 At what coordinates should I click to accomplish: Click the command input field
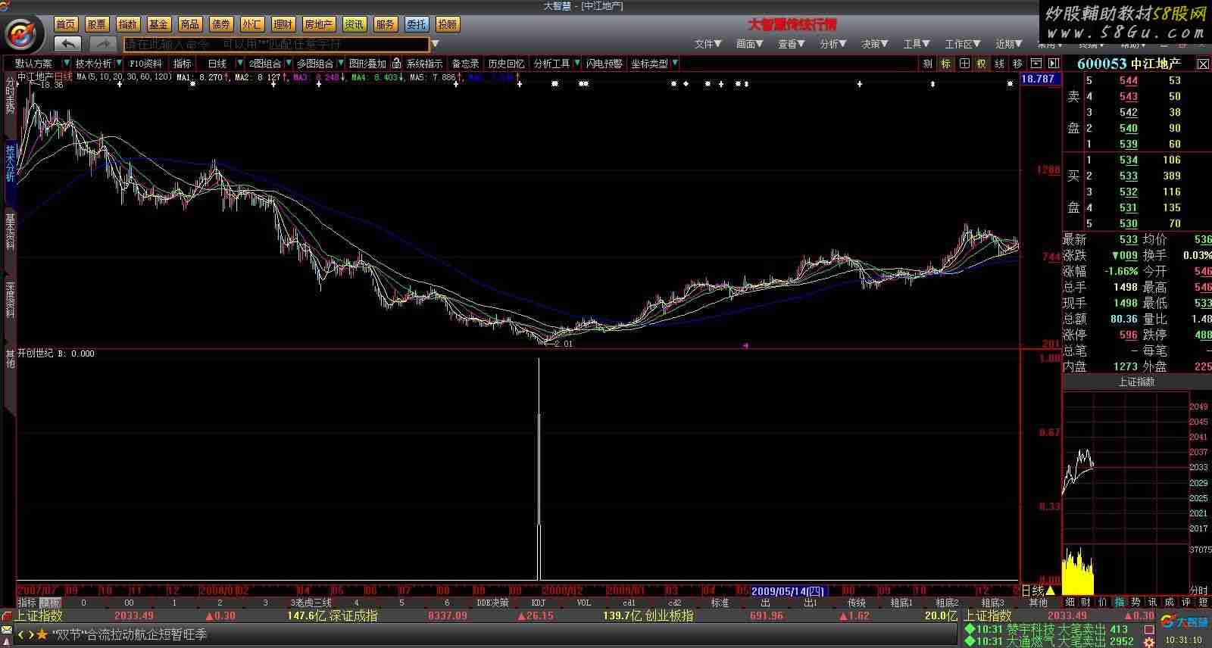point(276,44)
